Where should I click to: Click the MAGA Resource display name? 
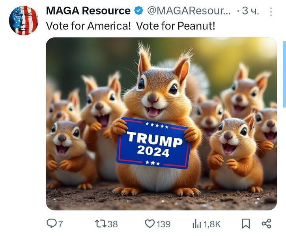tap(88, 11)
